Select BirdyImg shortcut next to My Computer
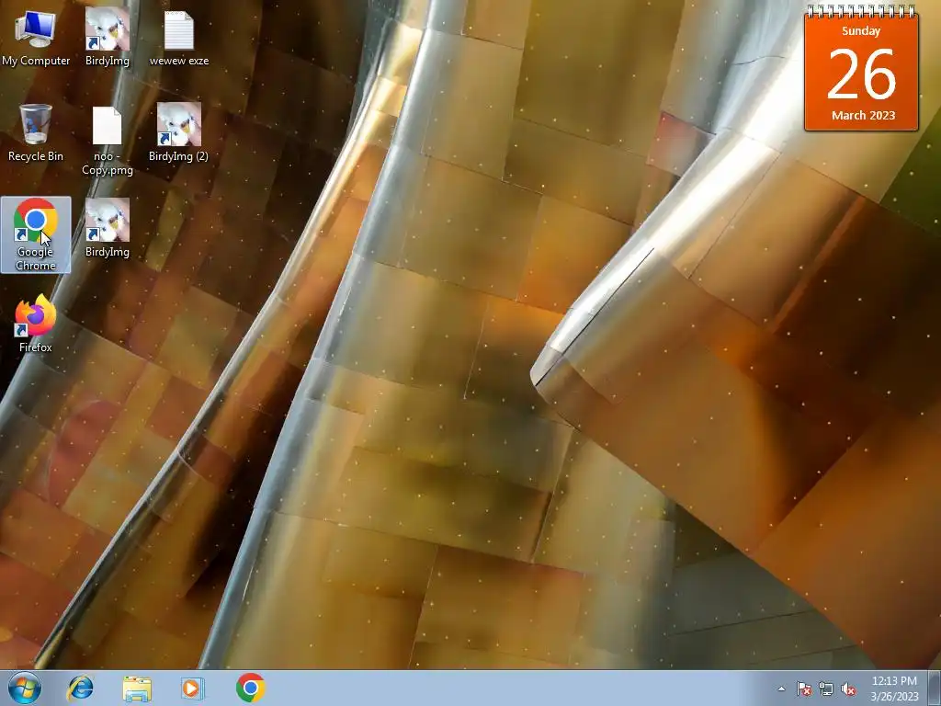941x706 pixels. (x=107, y=39)
